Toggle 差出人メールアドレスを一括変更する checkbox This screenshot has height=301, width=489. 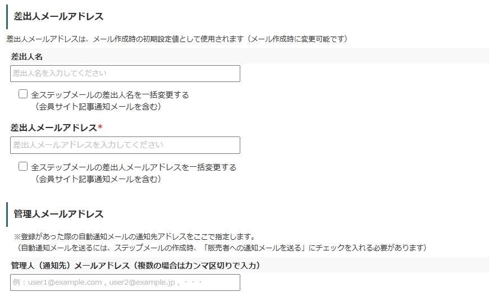coord(23,166)
